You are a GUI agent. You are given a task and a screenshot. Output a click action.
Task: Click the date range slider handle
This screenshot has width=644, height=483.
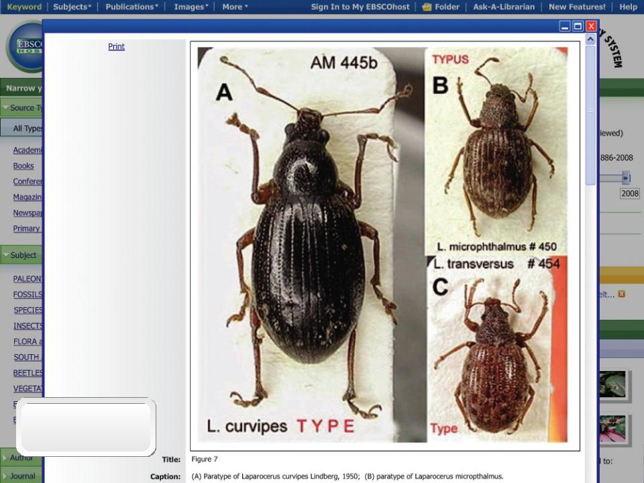(x=625, y=178)
